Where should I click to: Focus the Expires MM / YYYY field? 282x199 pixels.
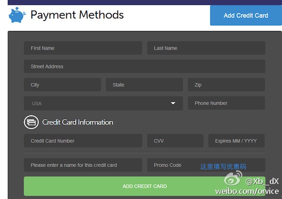click(x=236, y=141)
